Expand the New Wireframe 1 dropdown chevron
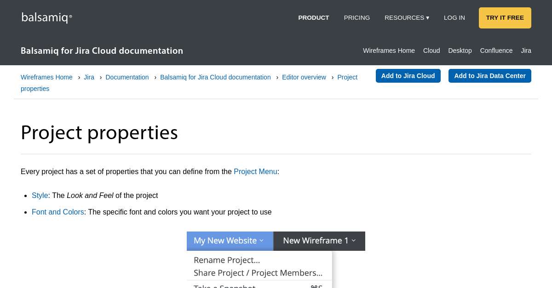Image resolution: width=552 pixels, height=288 pixels. [x=353, y=240]
